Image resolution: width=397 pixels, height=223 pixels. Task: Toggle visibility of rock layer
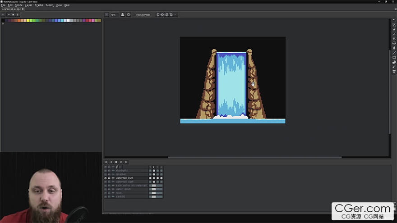pyautogui.click(x=106, y=193)
